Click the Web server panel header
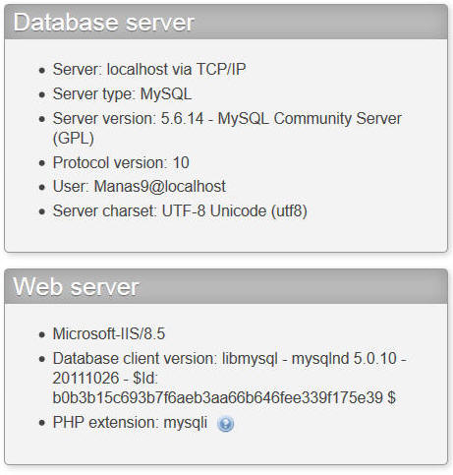Image resolution: width=453 pixels, height=475 pixels. click(226, 286)
